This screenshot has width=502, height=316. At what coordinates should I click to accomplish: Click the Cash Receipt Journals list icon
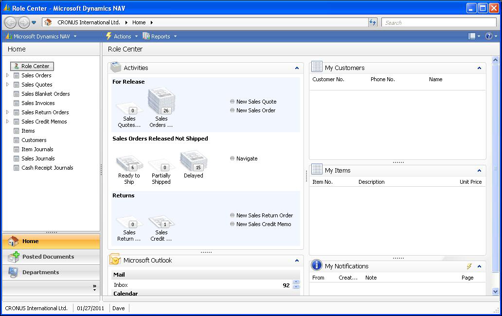[17, 168]
